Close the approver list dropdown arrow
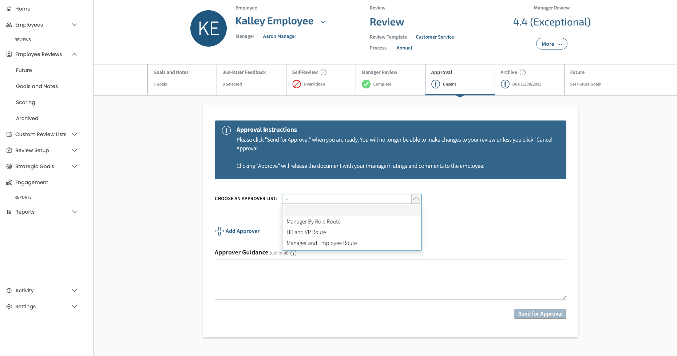This screenshot has width=677, height=356. [x=416, y=199]
